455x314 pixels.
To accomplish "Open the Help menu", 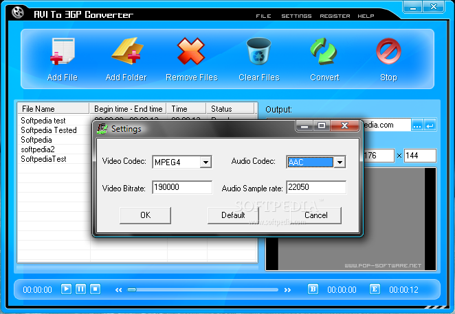I will tap(366, 16).
